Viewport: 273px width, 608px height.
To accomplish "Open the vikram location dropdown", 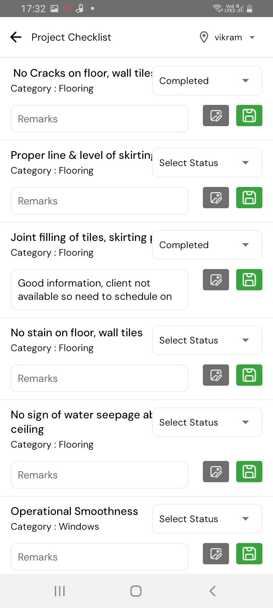I will pos(227,37).
